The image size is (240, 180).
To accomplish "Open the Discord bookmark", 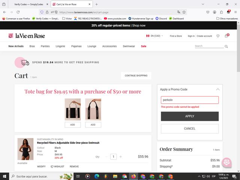I will pyautogui.click(x=161, y=18).
